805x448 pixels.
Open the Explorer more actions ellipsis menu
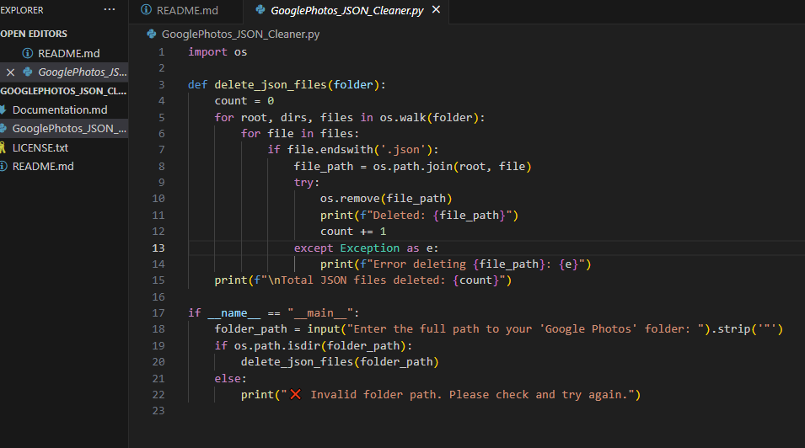tap(110, 10)
